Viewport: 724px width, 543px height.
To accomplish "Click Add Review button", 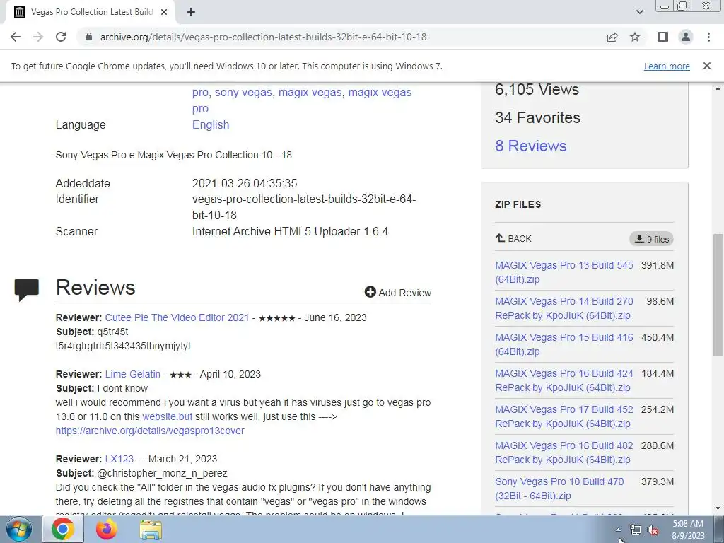I will [397, 292].
